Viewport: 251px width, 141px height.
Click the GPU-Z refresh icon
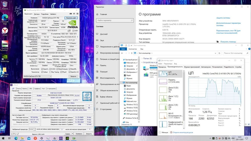pyautogui.click(x=74, y=14)
